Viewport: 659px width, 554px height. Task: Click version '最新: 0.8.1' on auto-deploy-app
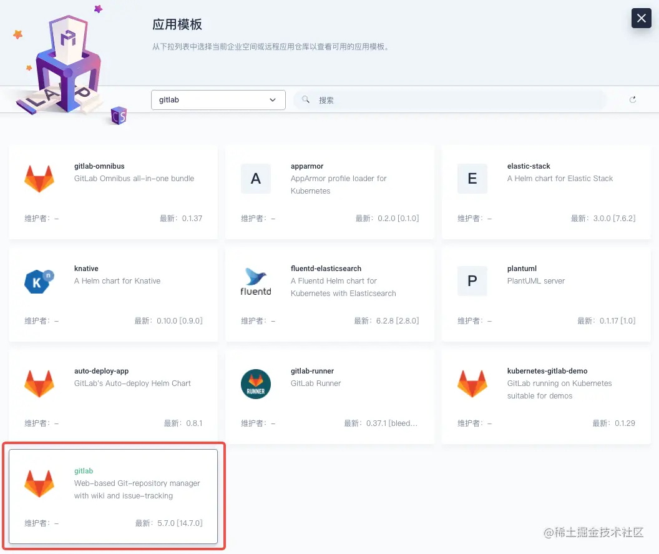point(183,423)
